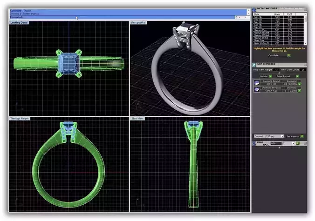Click the Calculate label button
The height and width of the screenshot is (221, 315).
point(274,55)
